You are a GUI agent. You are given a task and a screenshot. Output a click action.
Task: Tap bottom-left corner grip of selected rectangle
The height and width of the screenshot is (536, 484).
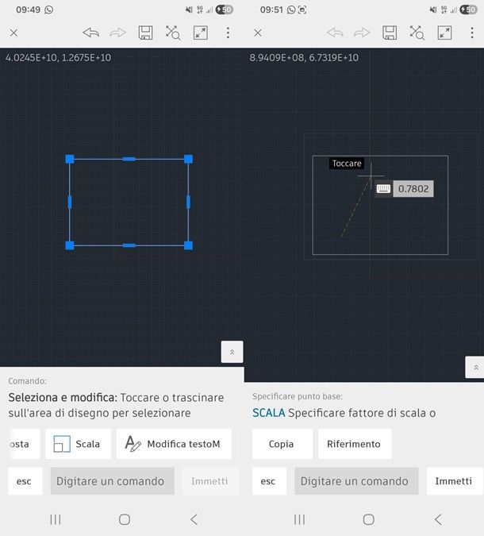pyautogui.click(x=70, y=245)
